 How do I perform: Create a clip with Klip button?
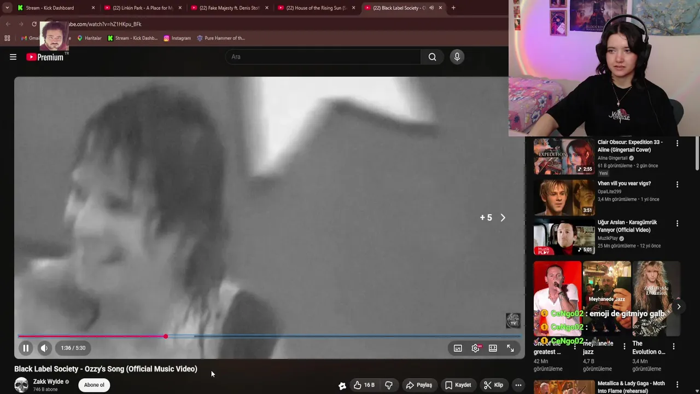click(493, 385)
